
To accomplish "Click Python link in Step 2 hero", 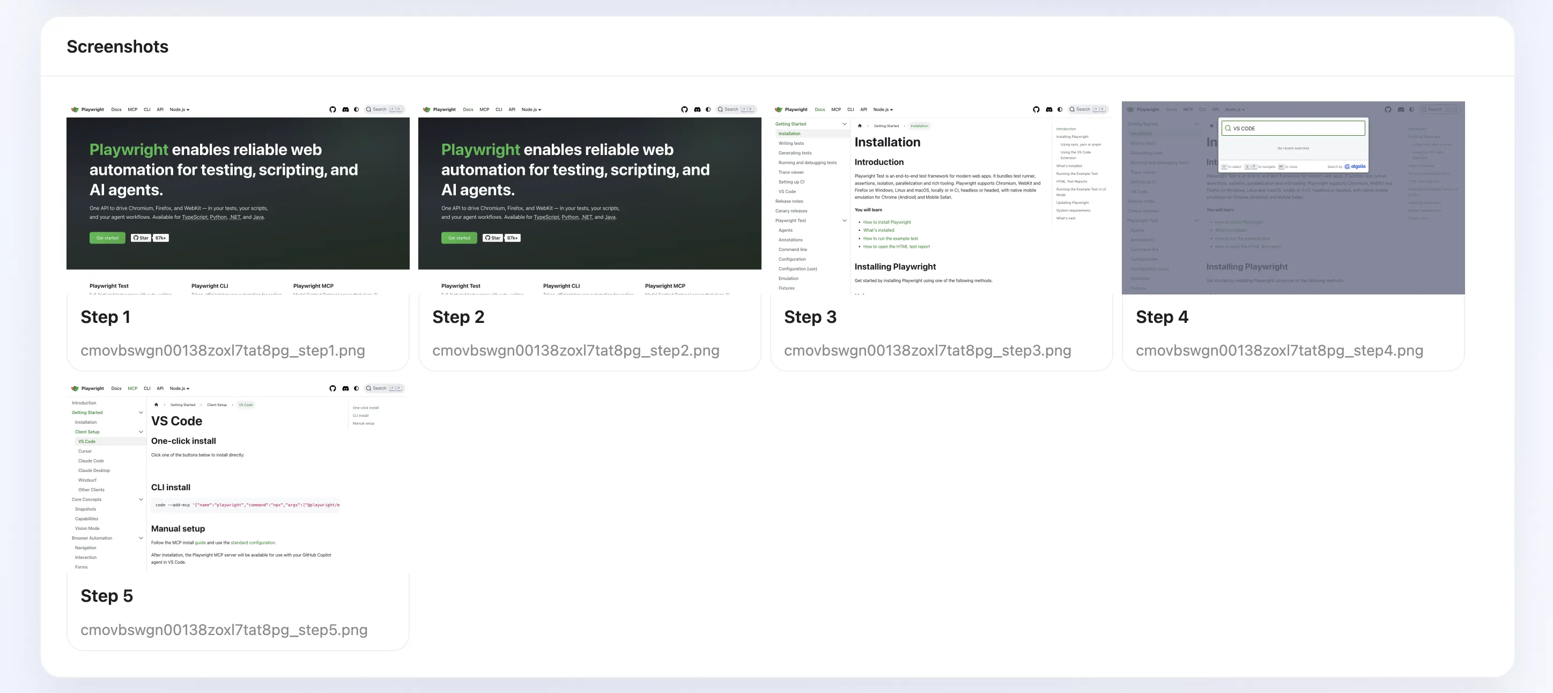I will 570,217.
